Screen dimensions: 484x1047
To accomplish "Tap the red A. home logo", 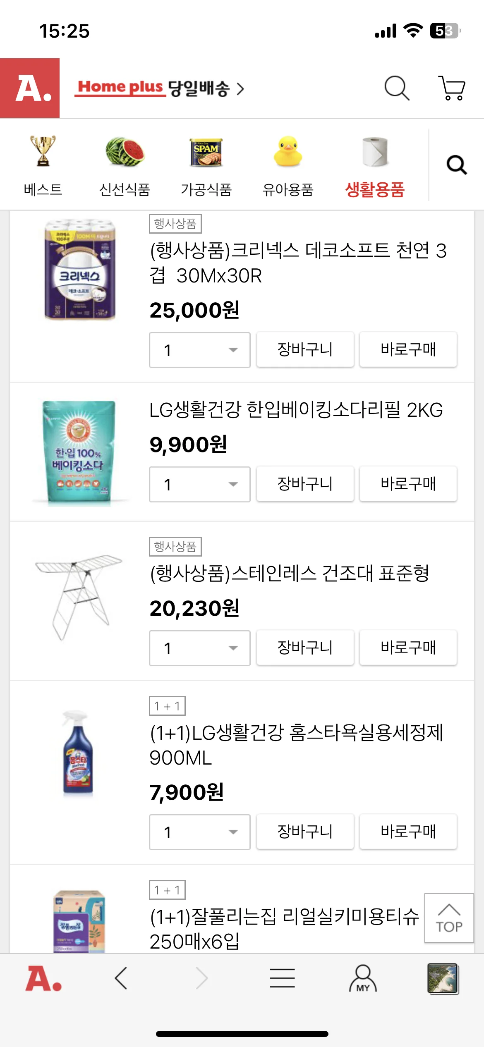I will pyautogui.click(x=30, y=88).
